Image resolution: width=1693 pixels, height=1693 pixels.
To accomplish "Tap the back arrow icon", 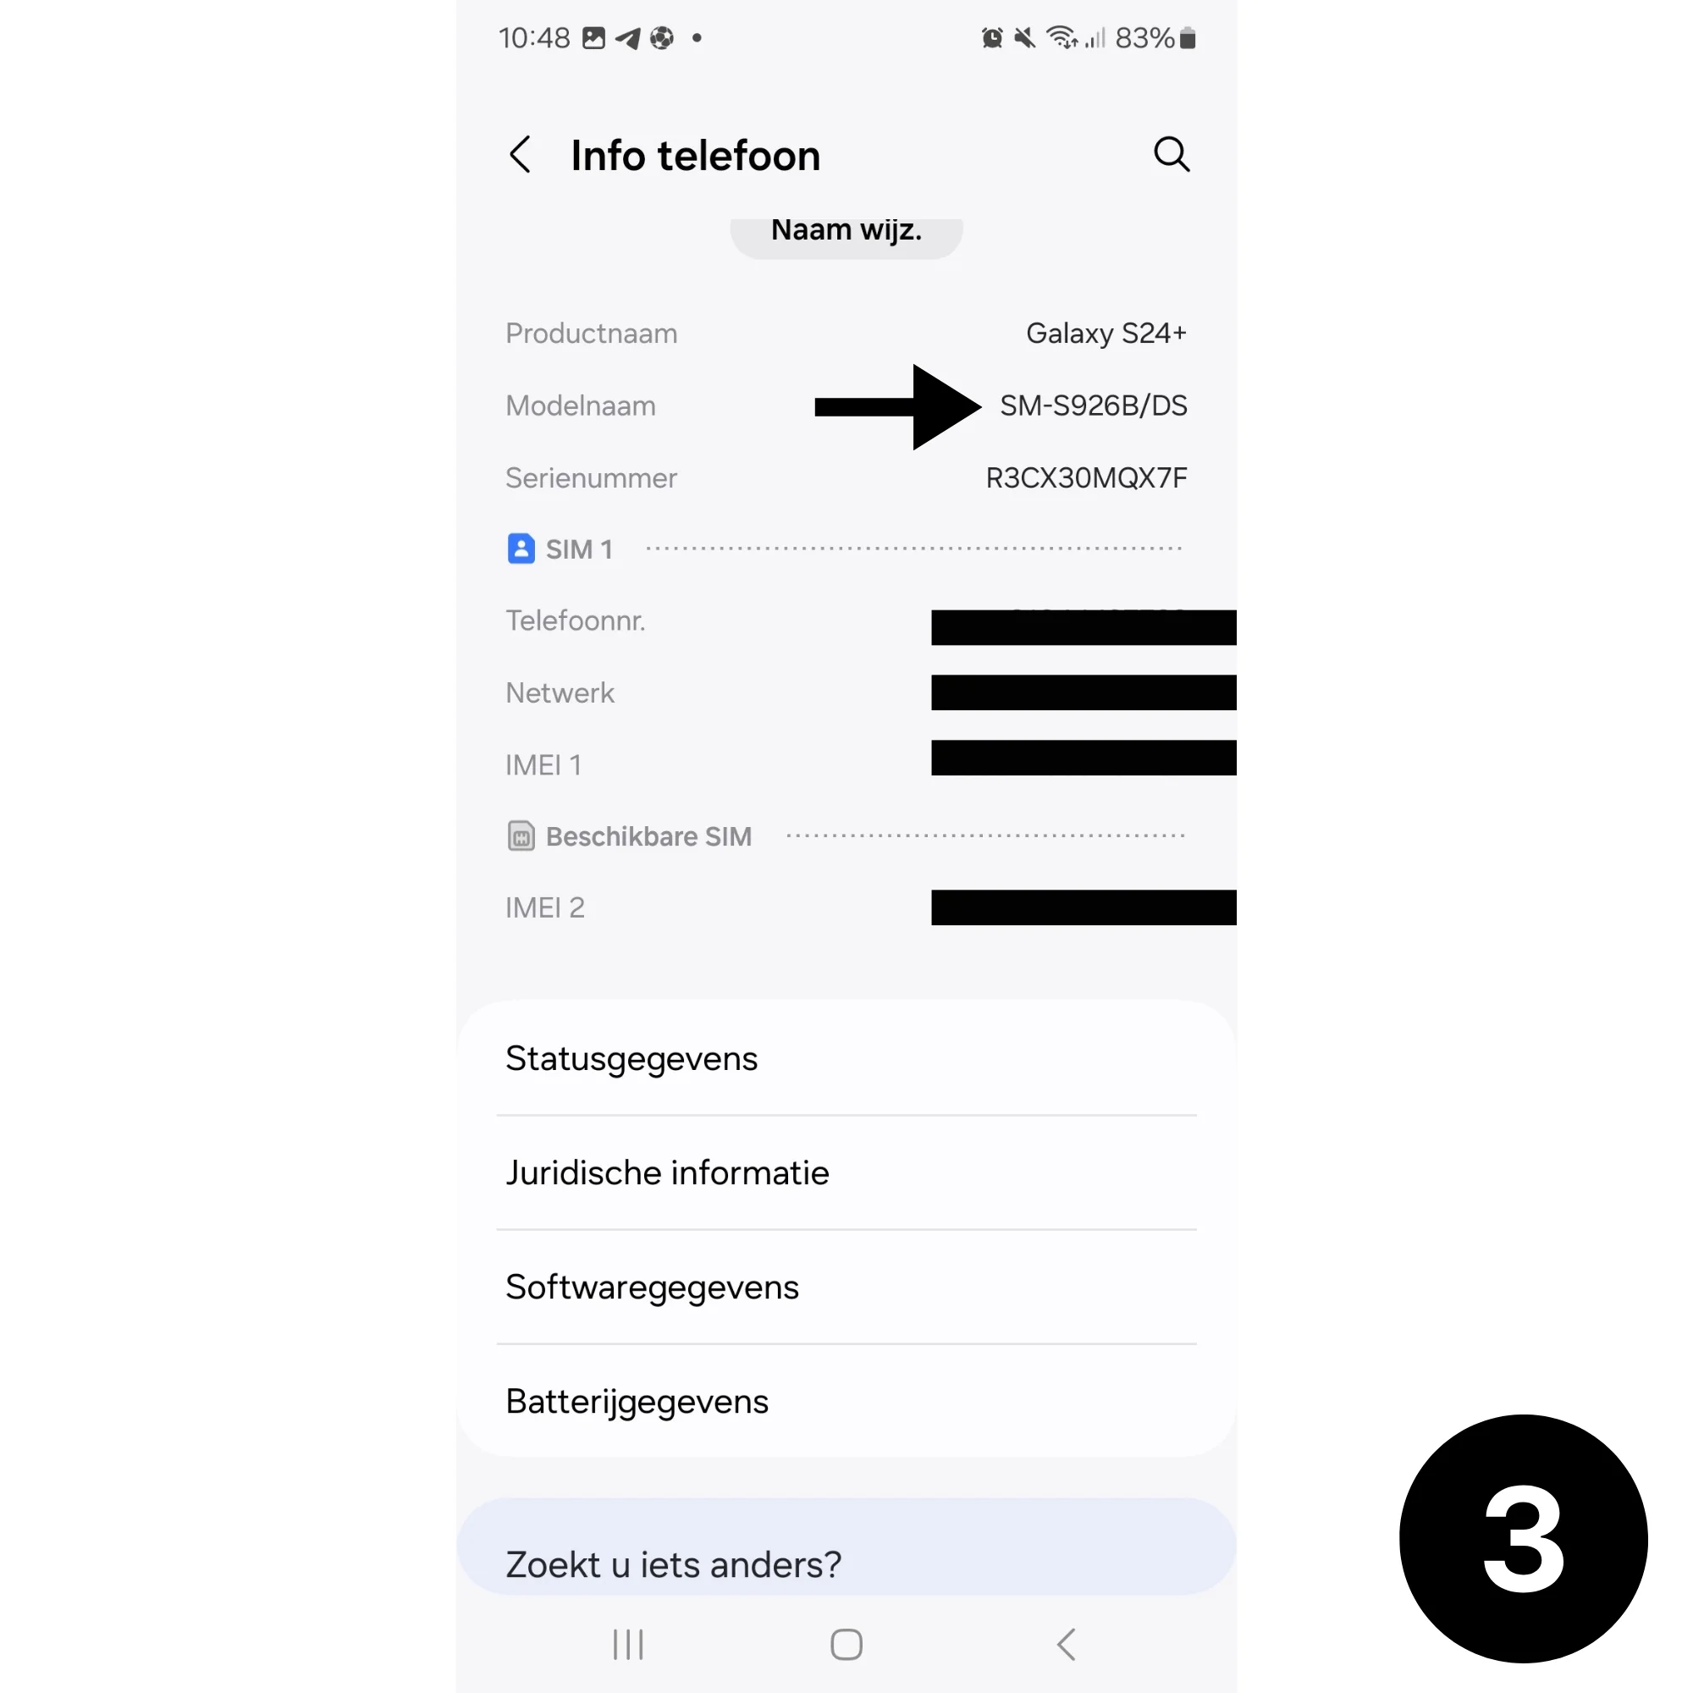I will pyautogui.click(x=522, y=155).
